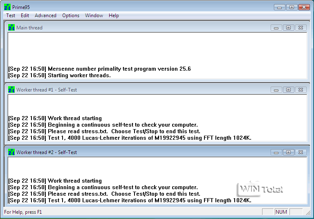Click 'Beginning a continuous self-test' in Worker #1
This screenshot has height=219, width=314.
tap(103, 125)
